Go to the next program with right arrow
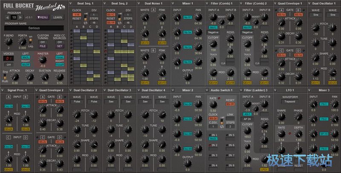This screenshot has width=341, height=173. [20, 17]
